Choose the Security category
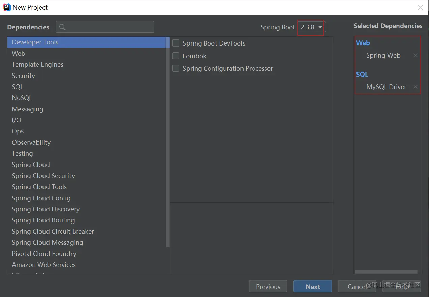 (x=86, y=76)
